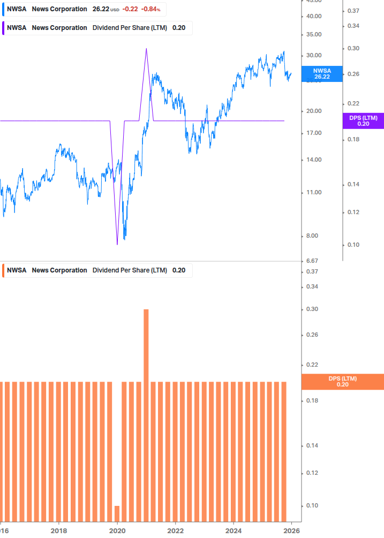
Task: Click the 40.00 label on the price axis
Action: pyautogui.click(x=314, y=16)
